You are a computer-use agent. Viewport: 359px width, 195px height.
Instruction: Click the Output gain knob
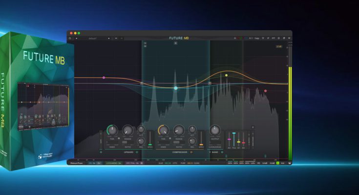pyautogui.click(x=215, y=130)
